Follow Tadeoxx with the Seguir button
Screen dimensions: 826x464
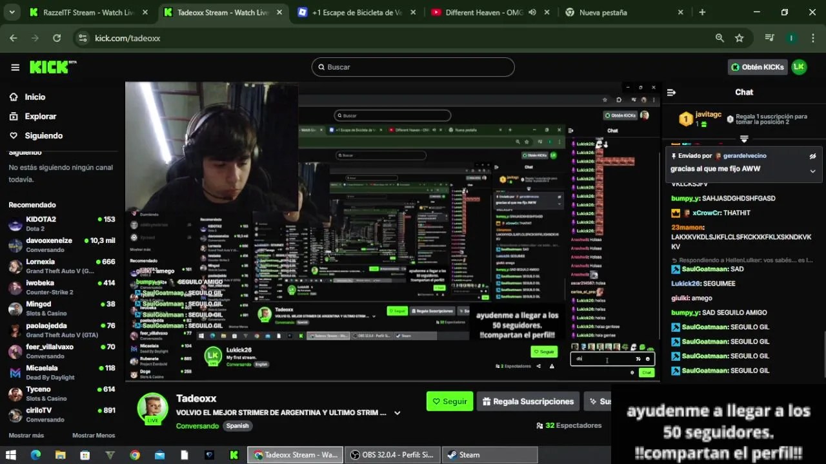(450, 401)
